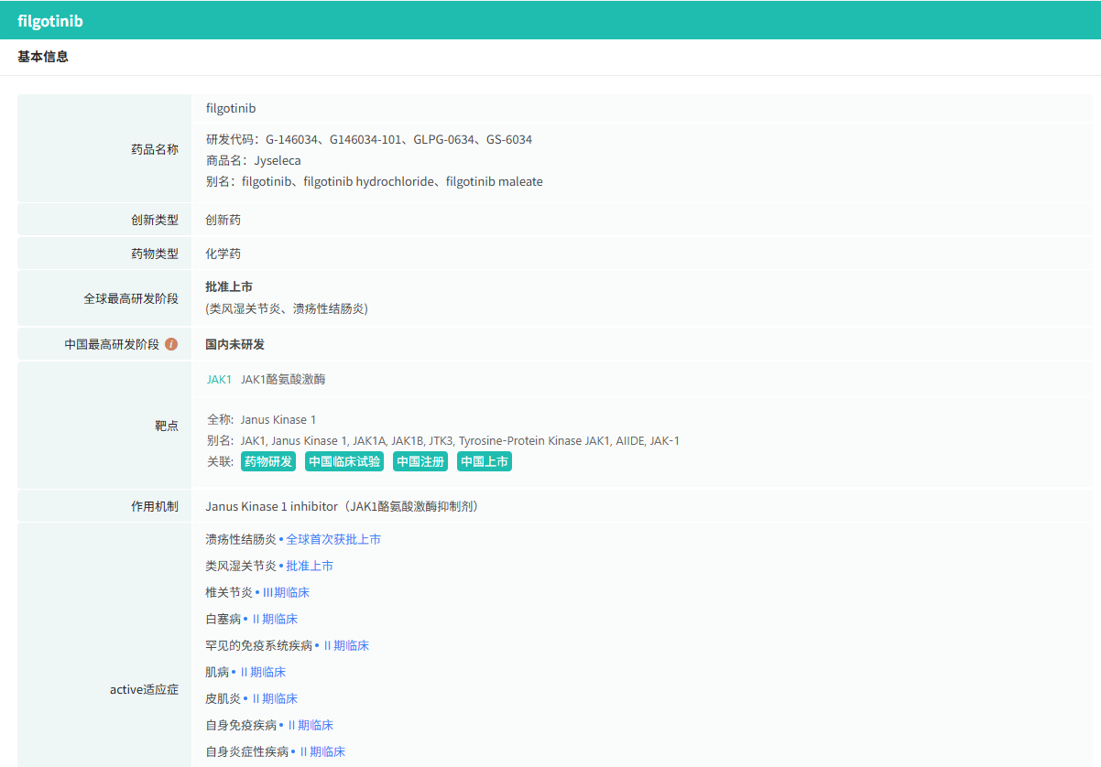Open II期临床 link for 皮肌炎
The height and width of the screenshot is (767, 1101).
(x=274, y=699)
